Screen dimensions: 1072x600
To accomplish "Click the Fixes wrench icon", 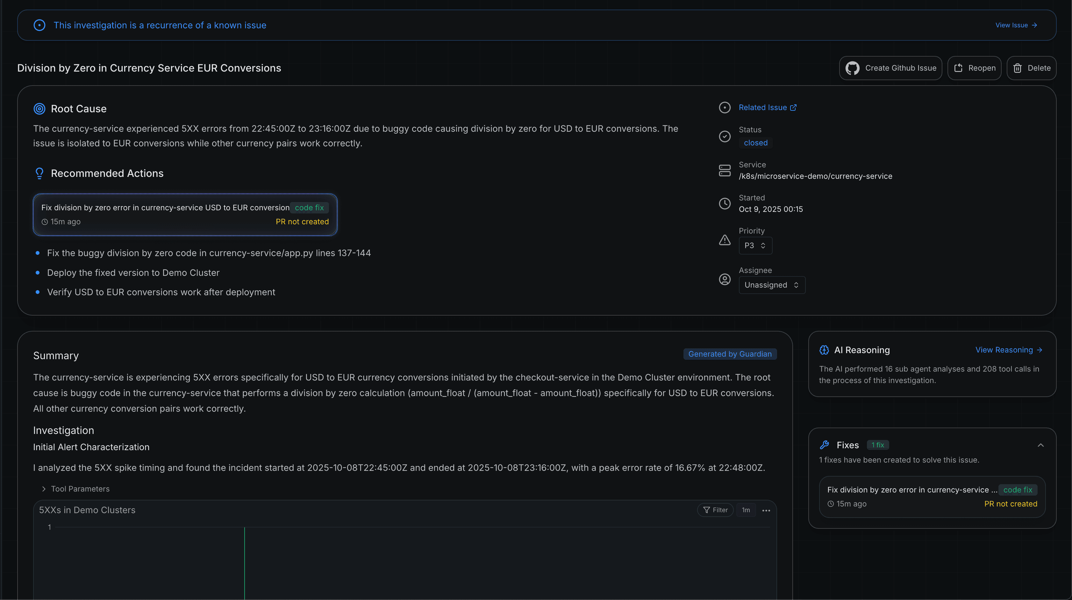I will pos(824,445).
